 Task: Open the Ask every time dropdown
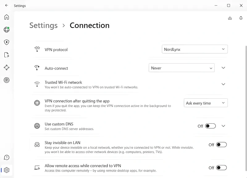click(x=206, y=103)
